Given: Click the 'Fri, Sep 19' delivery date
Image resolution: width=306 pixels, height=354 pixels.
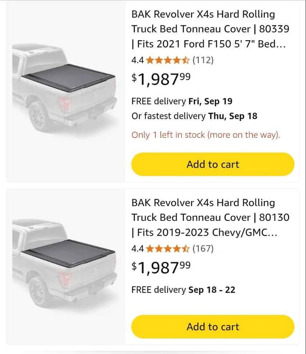Looking at the screenshot, I should point(210,101).
